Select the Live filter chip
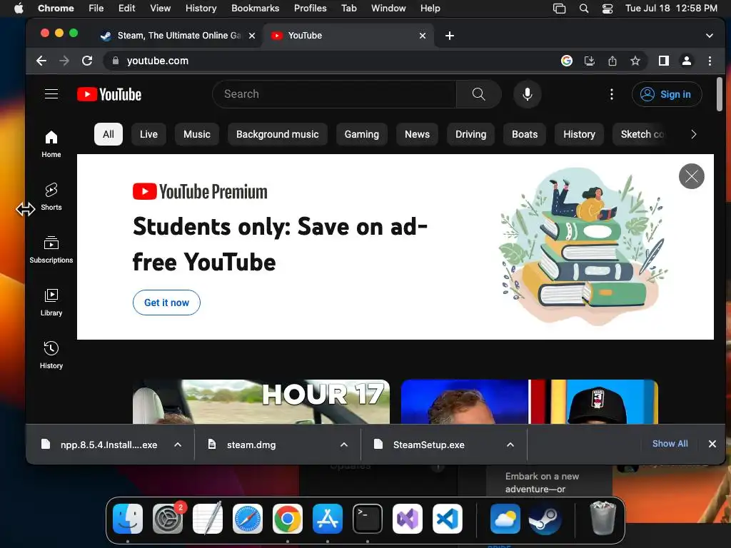 tap(148, 134)
